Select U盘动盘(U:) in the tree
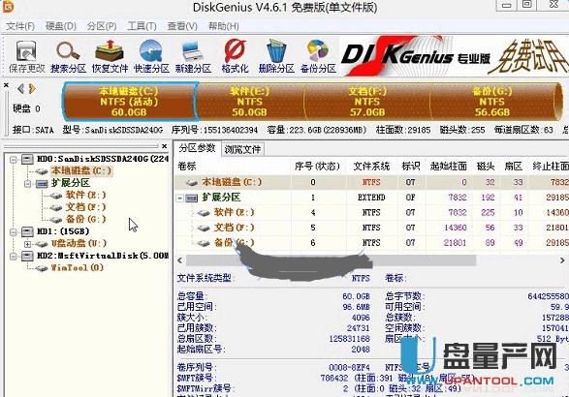The height and width of the screenshot is (397, 569). 79,243
